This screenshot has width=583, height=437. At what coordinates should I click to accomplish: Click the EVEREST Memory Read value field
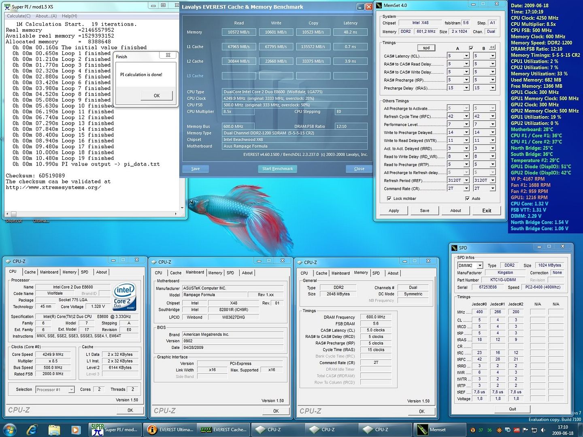tap(239, 32)
